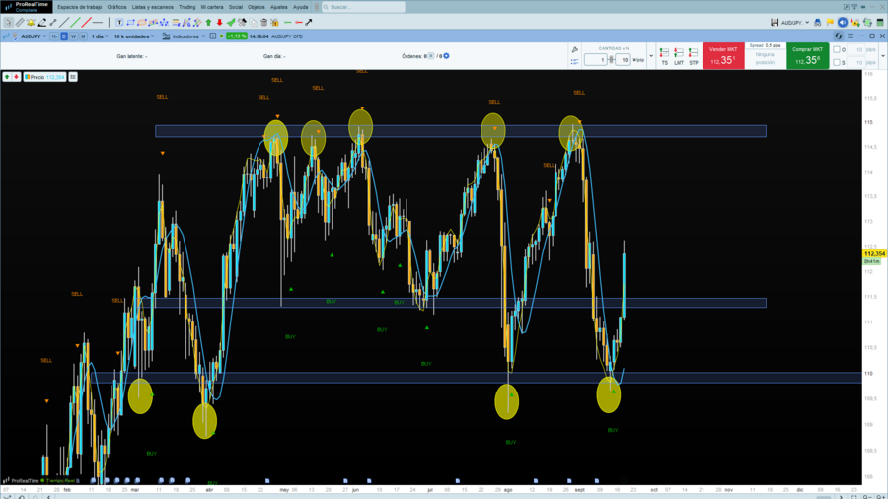Image resolution: width=888 pixels, height=499 pixels.
Task: Open the Trading menu
Action: pyautogui.click(x=186, y=7)
